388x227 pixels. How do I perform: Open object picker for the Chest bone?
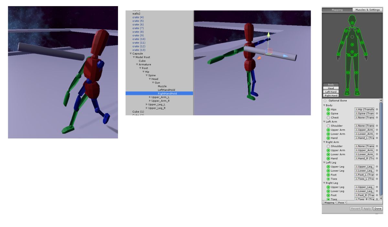[x=377, y=118]
